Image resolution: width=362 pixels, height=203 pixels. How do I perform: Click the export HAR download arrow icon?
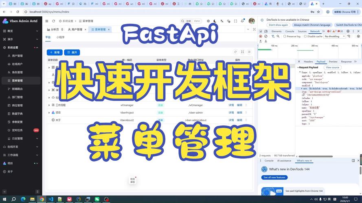[x=266, y=41]
